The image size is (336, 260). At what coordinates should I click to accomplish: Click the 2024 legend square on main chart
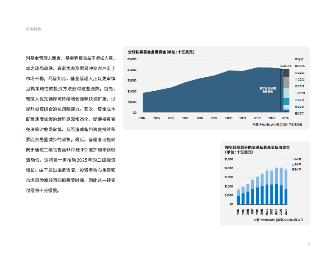(x=296, y=66)
